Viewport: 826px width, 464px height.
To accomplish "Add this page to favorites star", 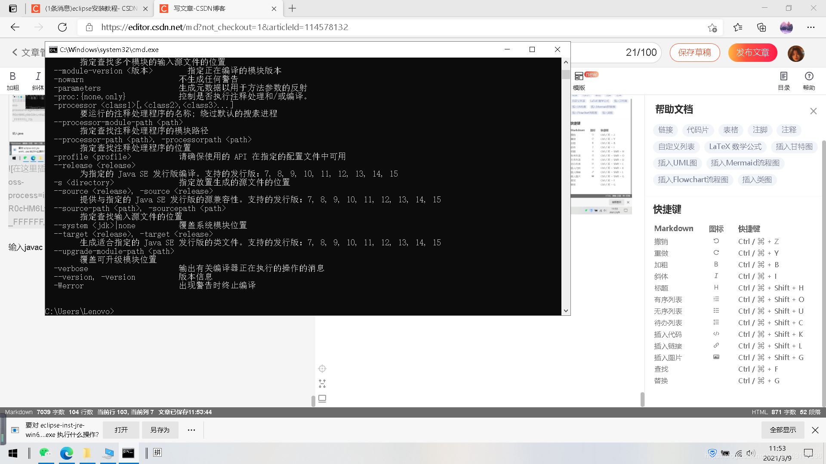I will [x=712, y=27].
